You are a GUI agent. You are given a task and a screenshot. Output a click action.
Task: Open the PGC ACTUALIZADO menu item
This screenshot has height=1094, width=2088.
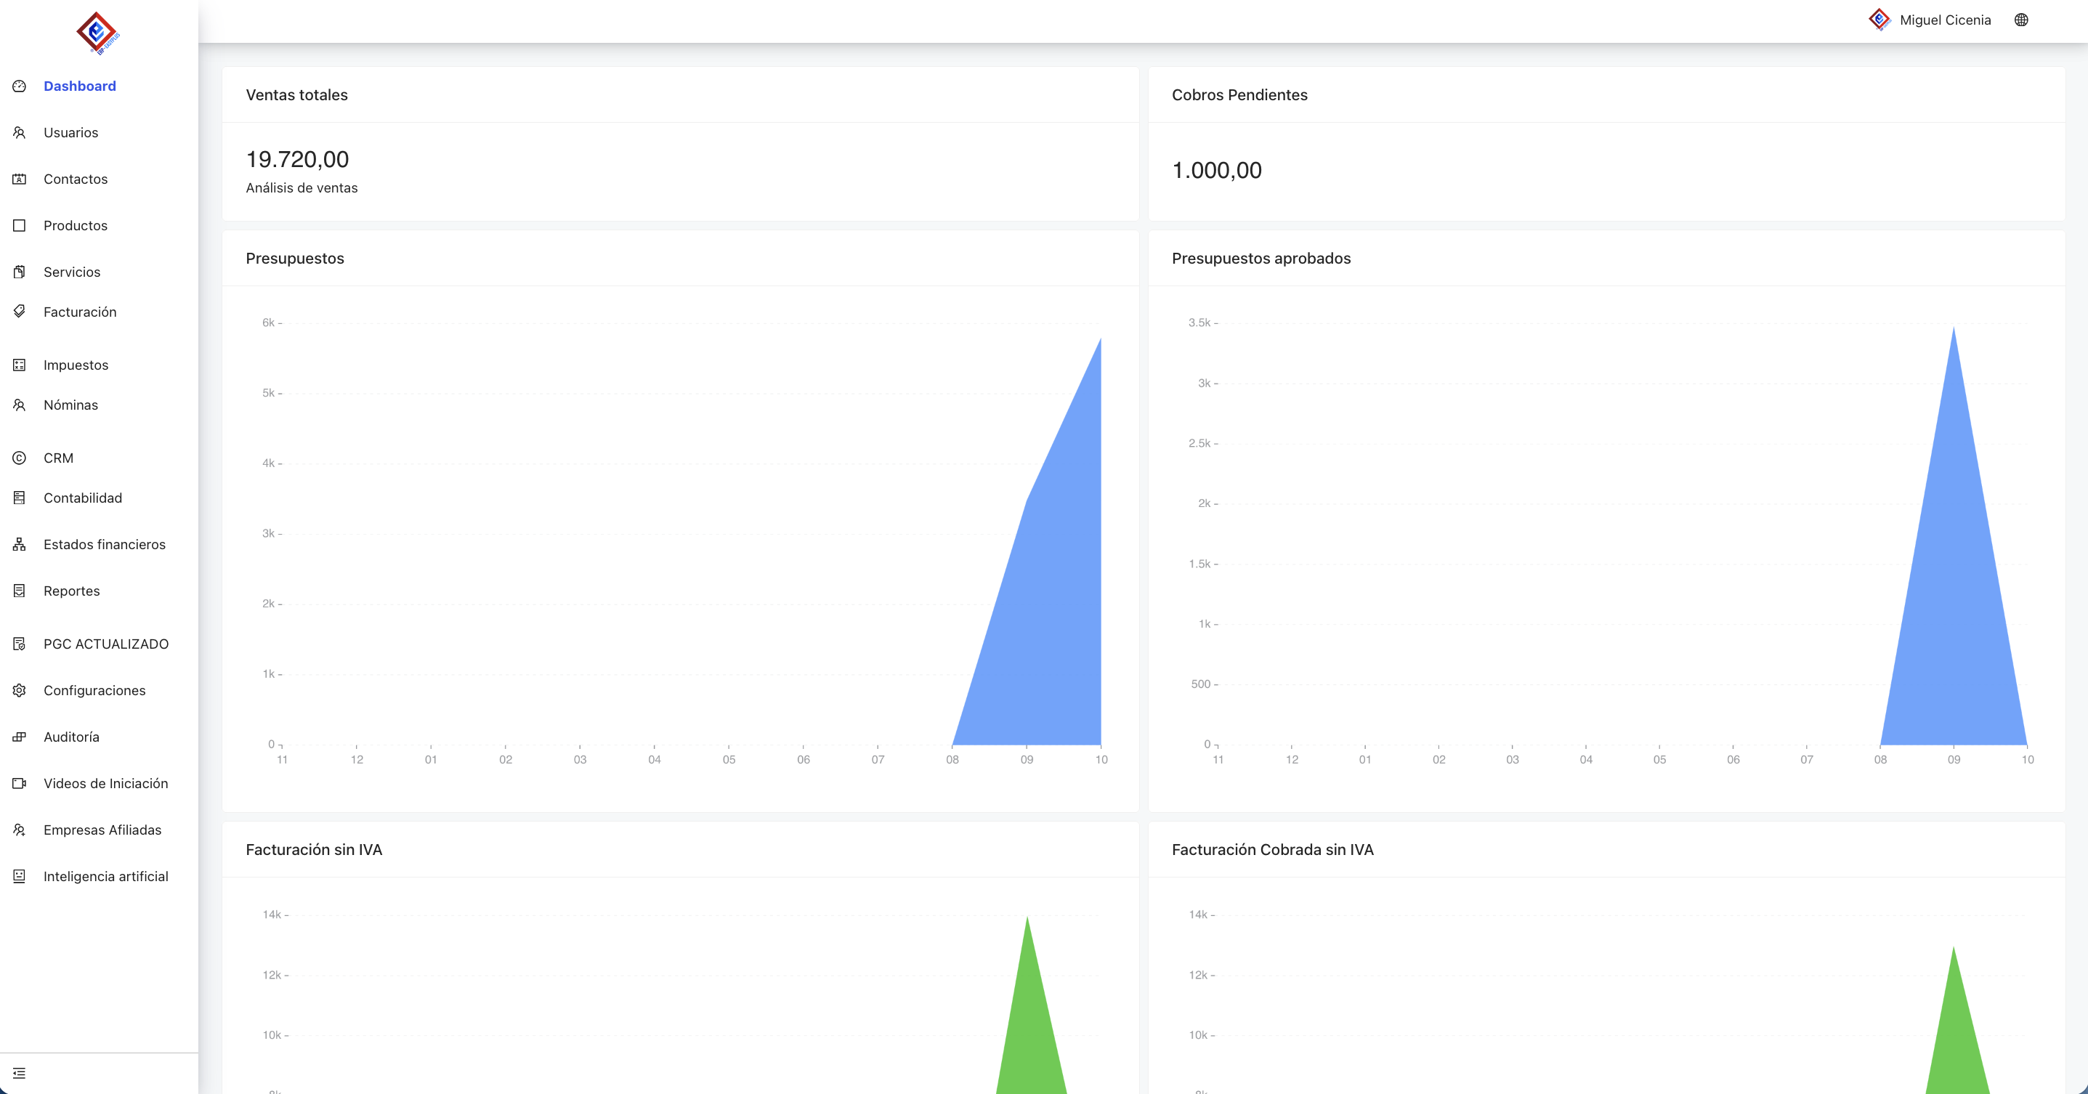point(105,644)
